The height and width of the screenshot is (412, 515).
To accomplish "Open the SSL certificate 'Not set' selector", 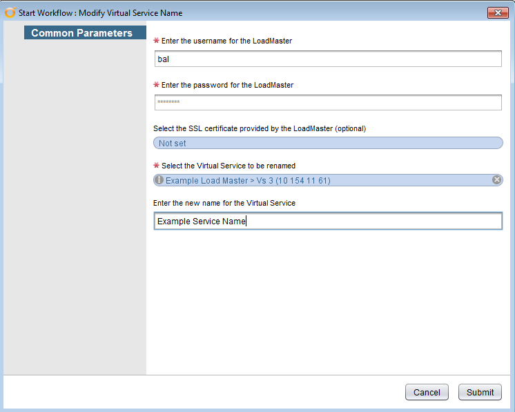I will click(328, 143).
